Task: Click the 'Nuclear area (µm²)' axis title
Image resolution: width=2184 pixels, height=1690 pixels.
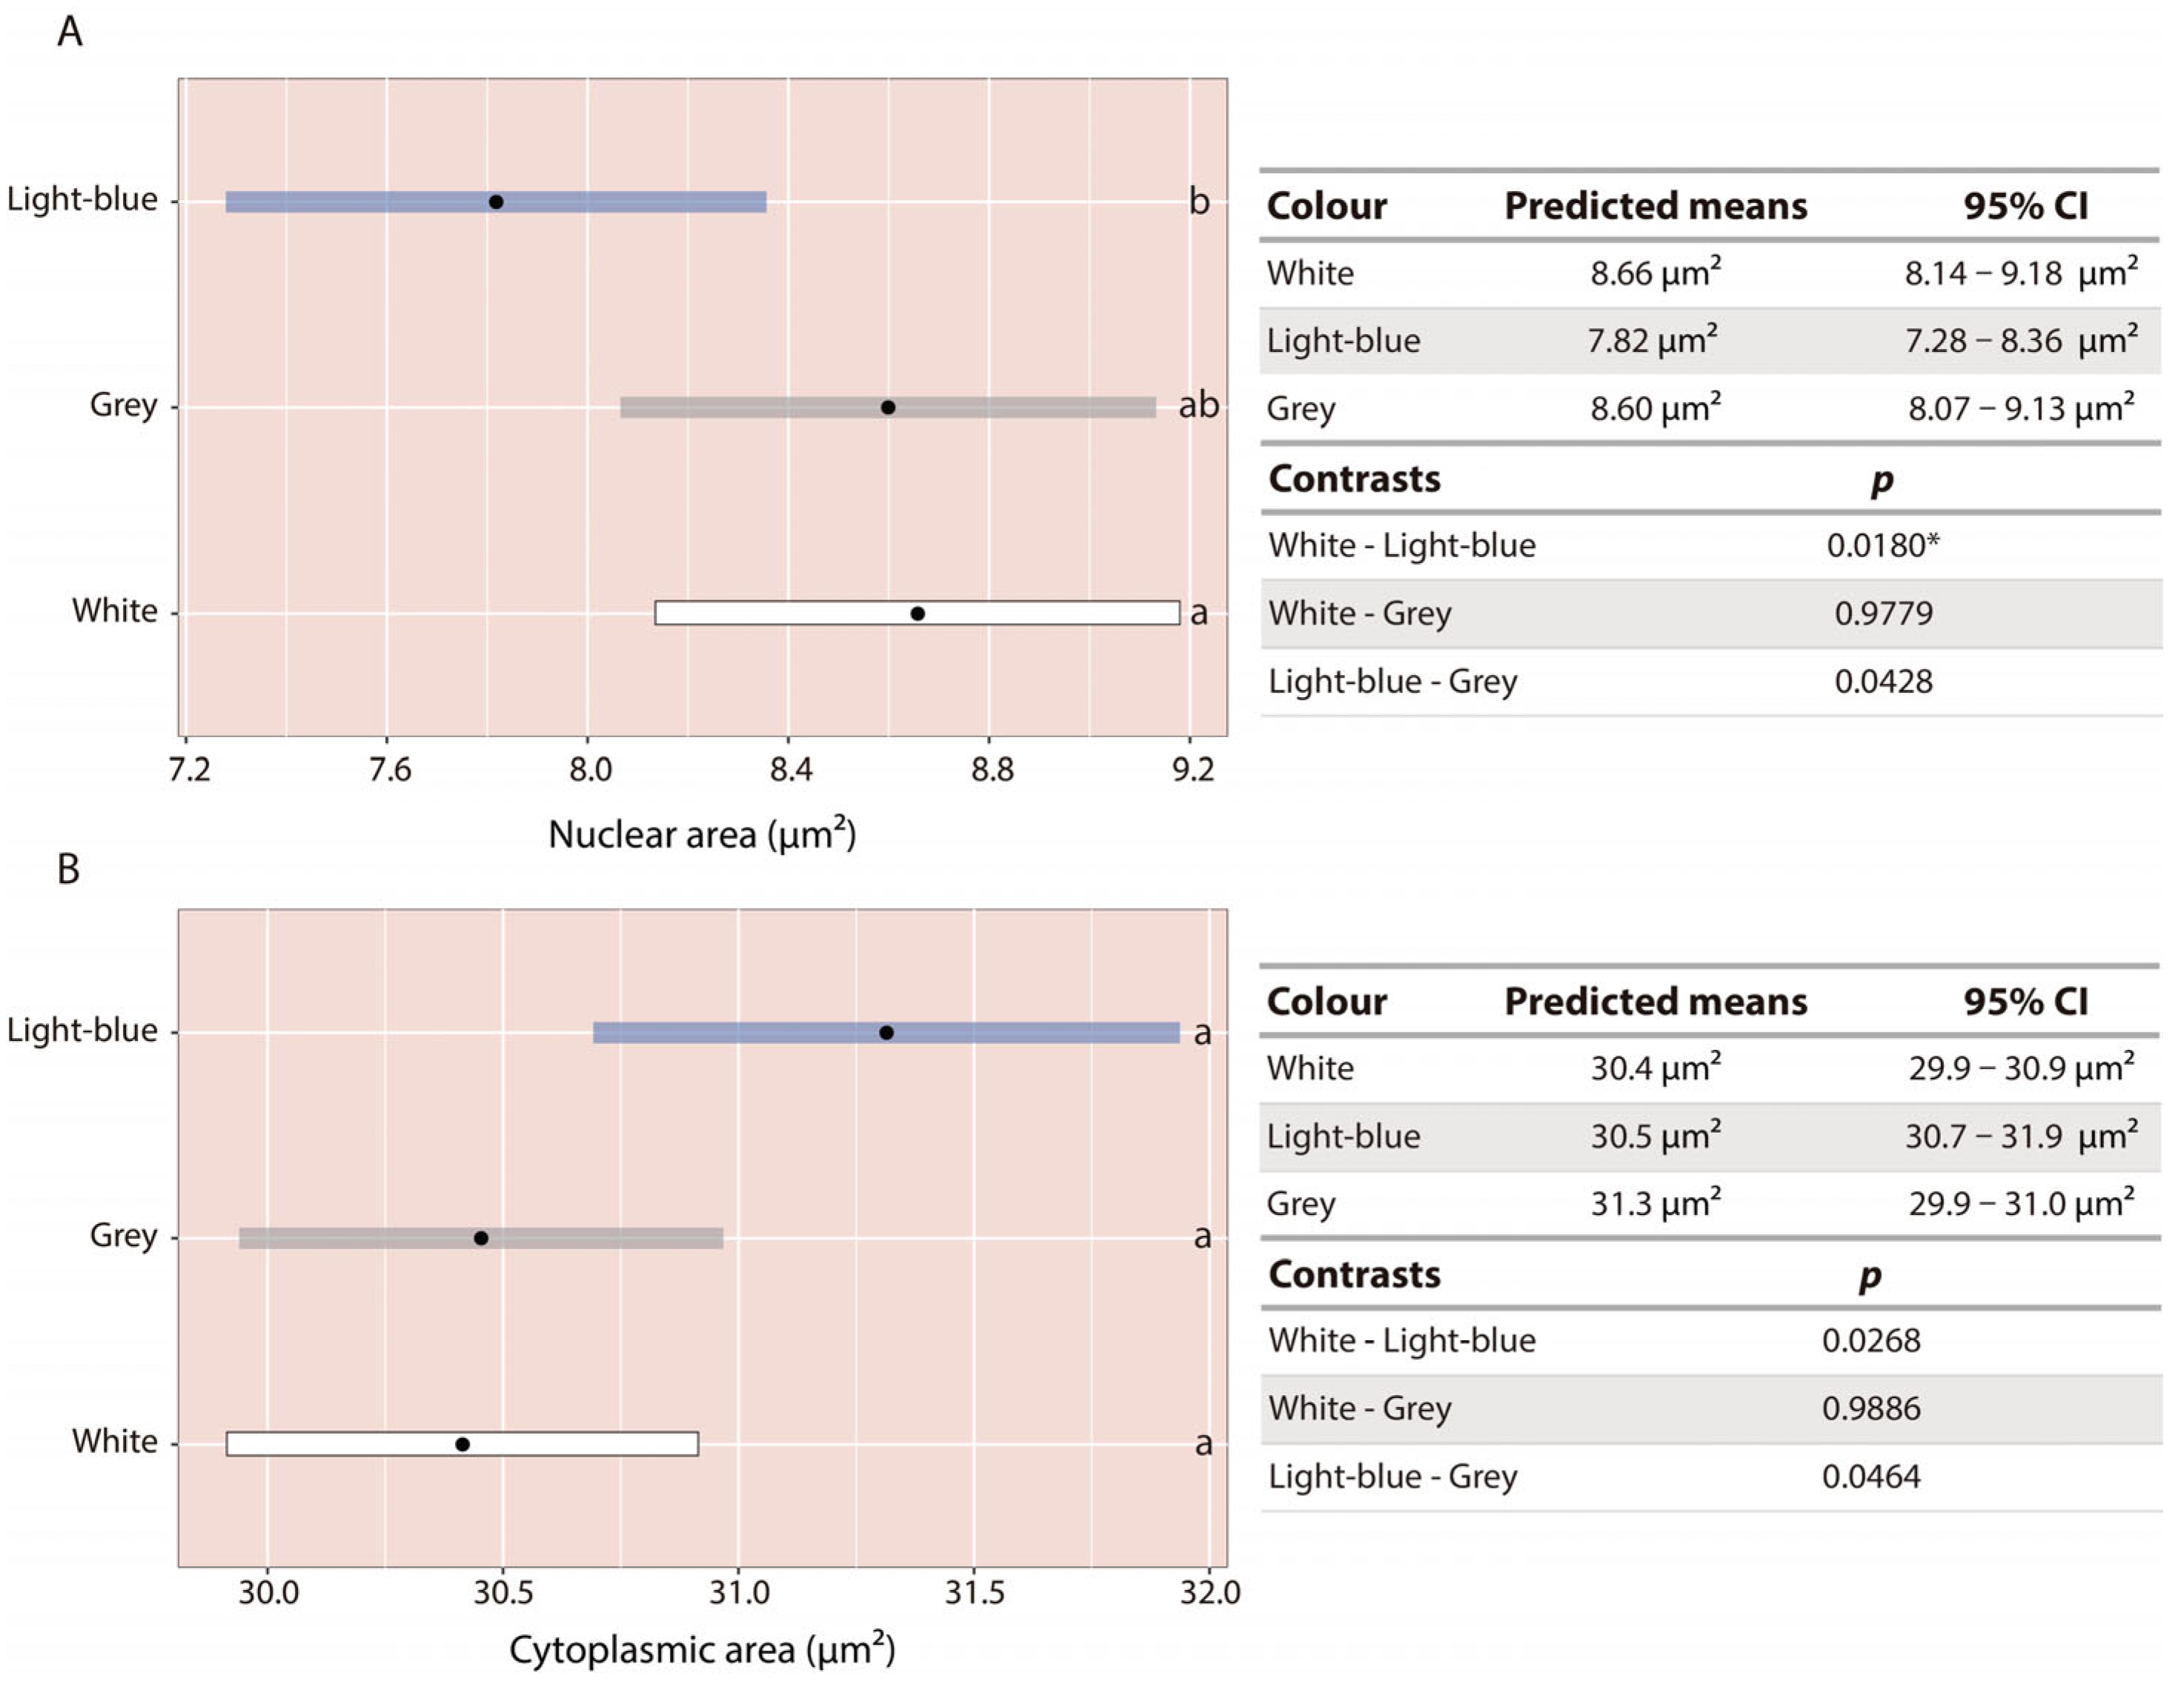Action: (702, 833)
